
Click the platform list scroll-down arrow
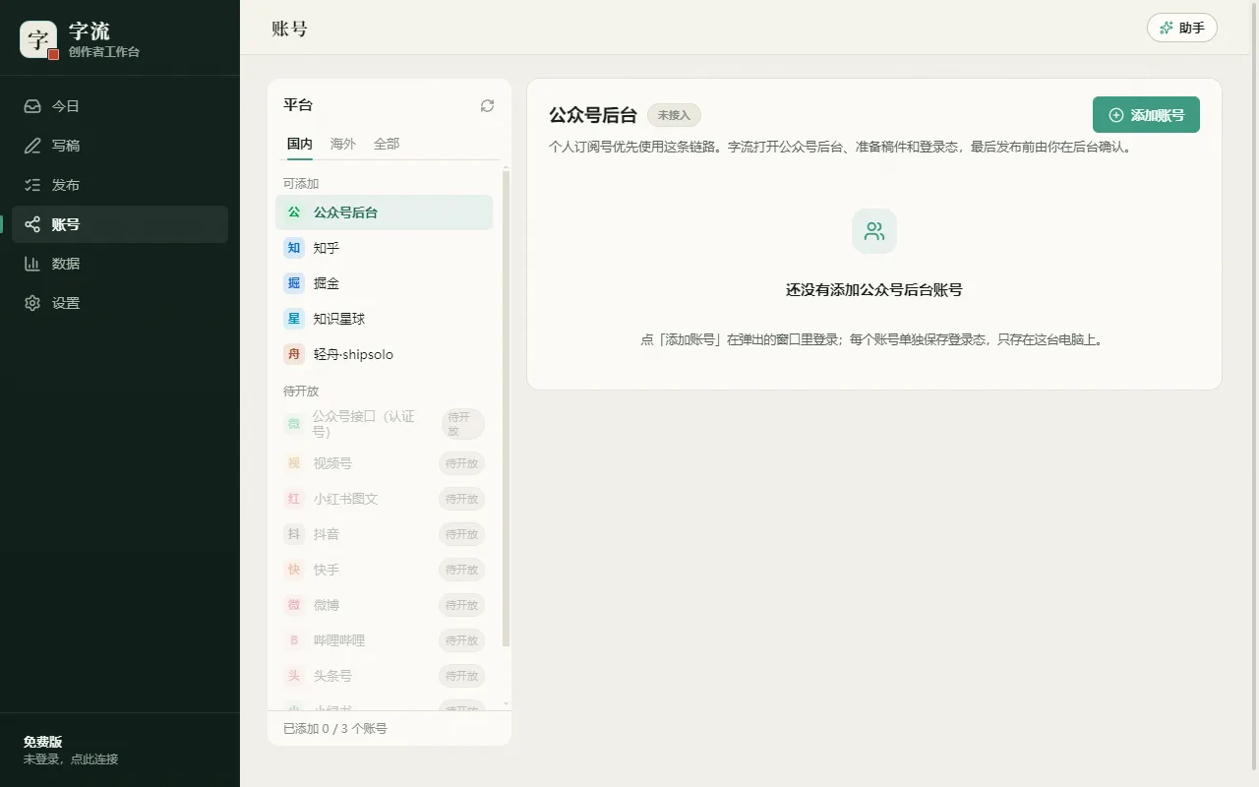click(507, 704)
